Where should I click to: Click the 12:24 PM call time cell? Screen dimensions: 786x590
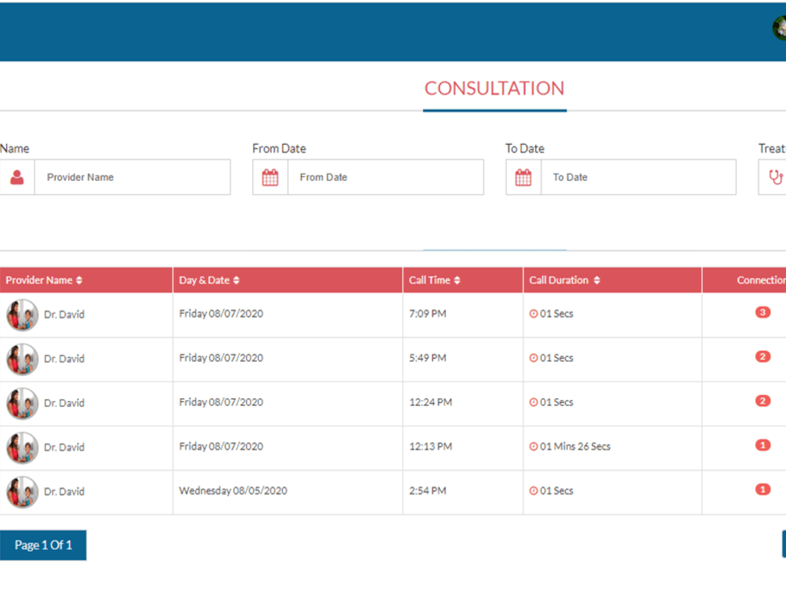[x=431, y=402]
